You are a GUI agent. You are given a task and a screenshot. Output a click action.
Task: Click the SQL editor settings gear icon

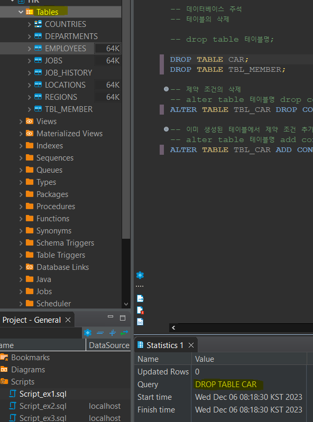tap(140, 275)
